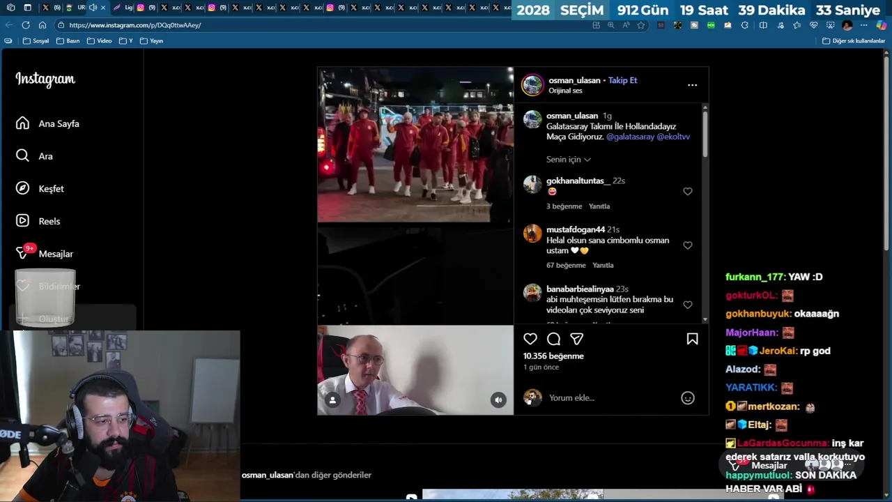The image size is (892, 502).
Task: Click the @ekoltvv mention link
Action: (x=673, y=137)
